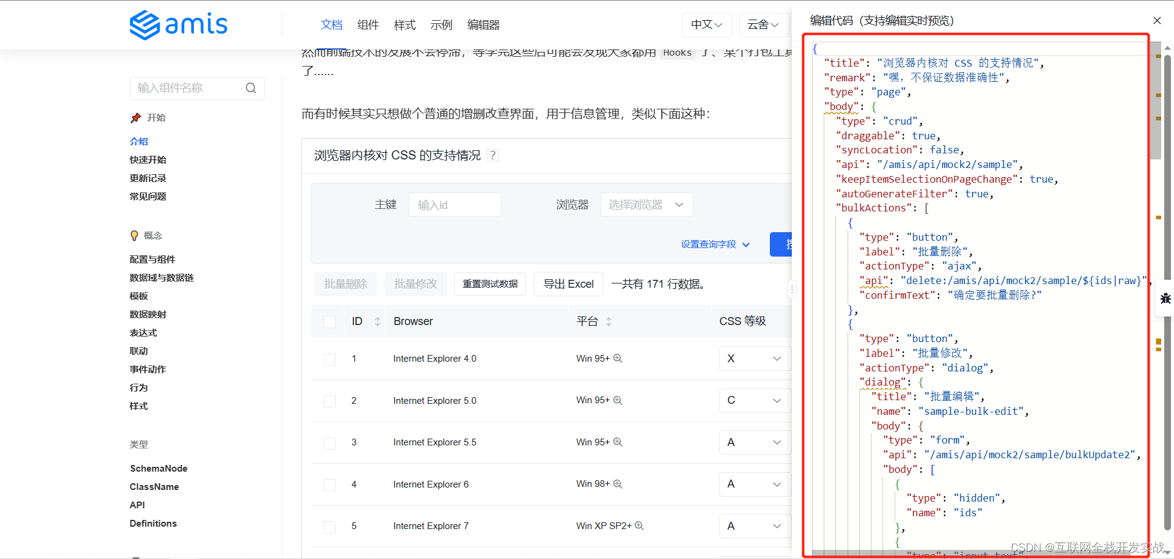The width and height of the screenshot is (1174, 559).
Task: Open 更新记录 in the sidebar
Action: [148, 178]
